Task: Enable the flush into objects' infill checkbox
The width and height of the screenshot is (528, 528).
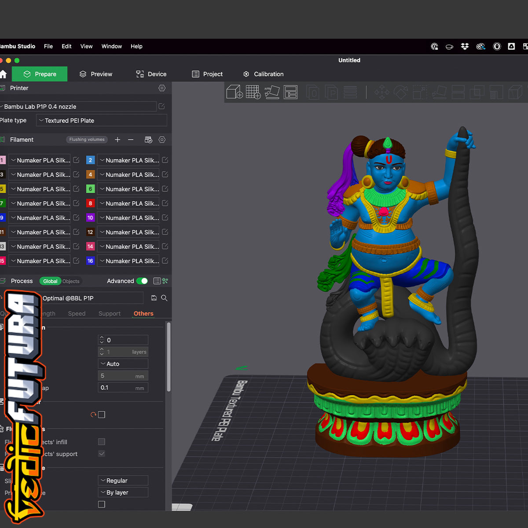Action: (x=102, y=442)
